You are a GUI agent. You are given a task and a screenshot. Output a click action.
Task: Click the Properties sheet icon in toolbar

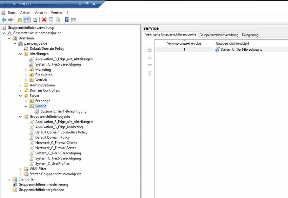coord(51,20)
